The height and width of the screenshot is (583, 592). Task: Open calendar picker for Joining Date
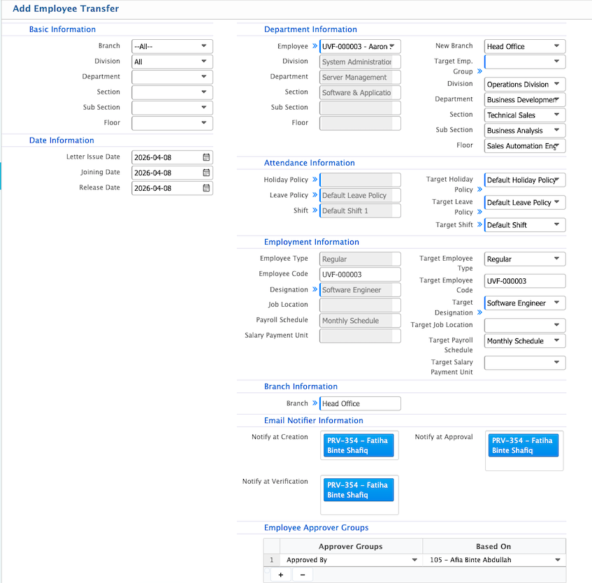pyautogui.click(x=206, y=173)
